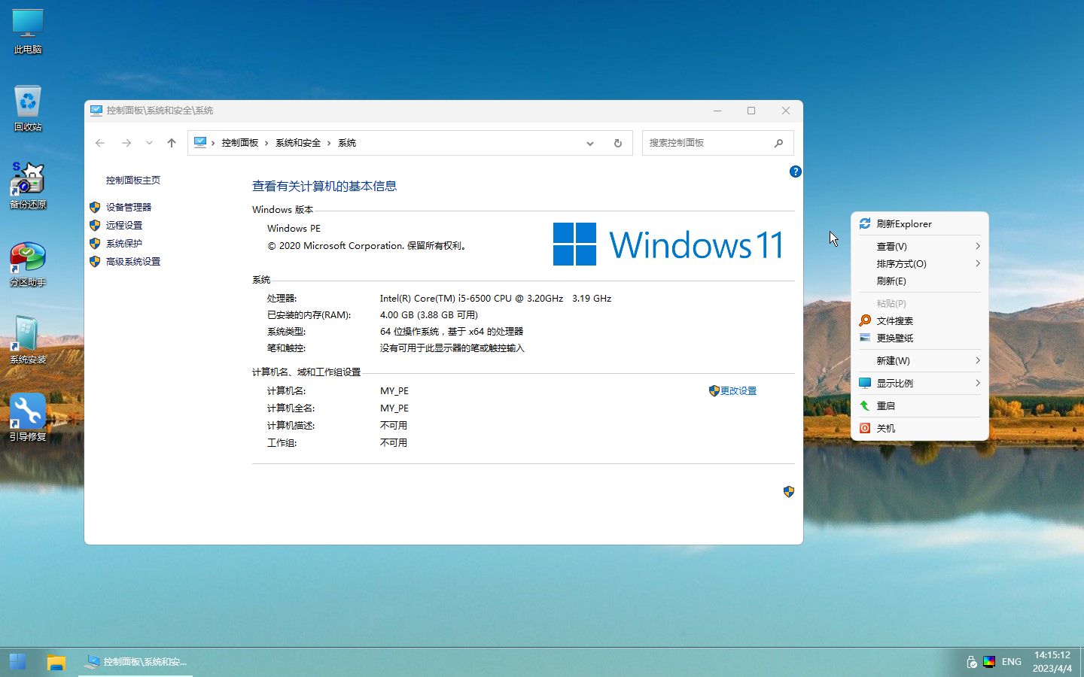The height and width of the screenshot is (677, 1084).
Task: Click the colorful display tray icon
Action: [989, 662]
